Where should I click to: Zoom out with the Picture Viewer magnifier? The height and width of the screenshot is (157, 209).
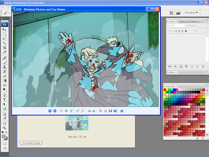pyautogui.click(x=83, y=111)
